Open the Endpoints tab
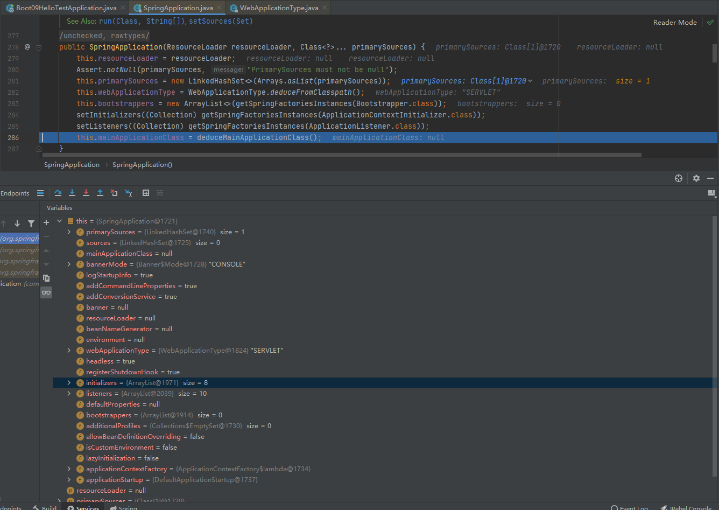Image resolution: width=719 pixels, height=510 pixels. (x=15, y=193)
